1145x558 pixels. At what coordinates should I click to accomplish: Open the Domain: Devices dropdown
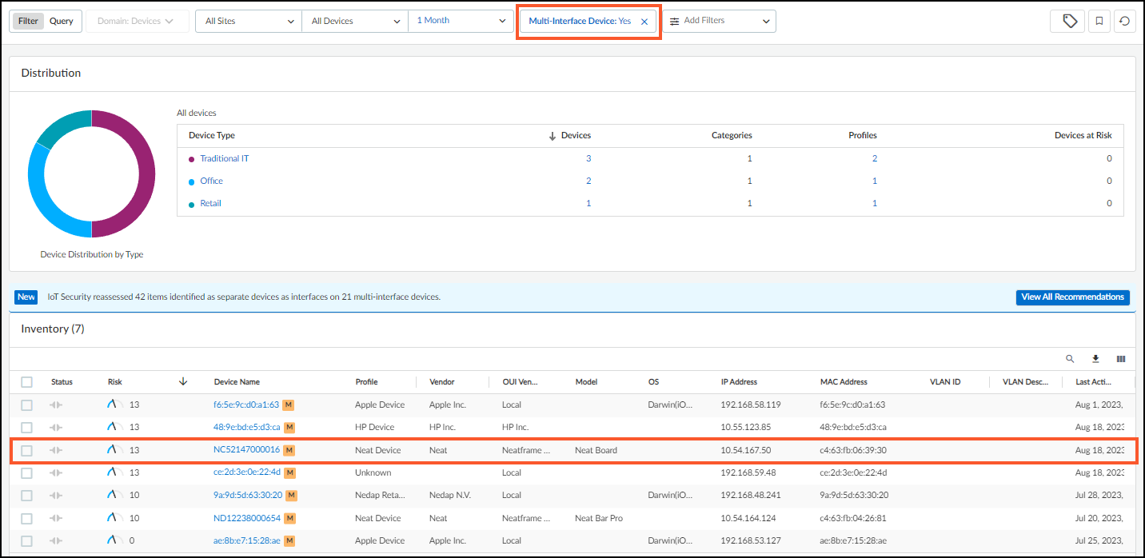(x=136, y=22)
